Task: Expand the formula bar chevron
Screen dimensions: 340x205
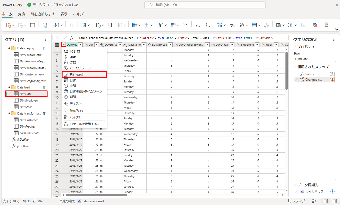Action: 285,38
